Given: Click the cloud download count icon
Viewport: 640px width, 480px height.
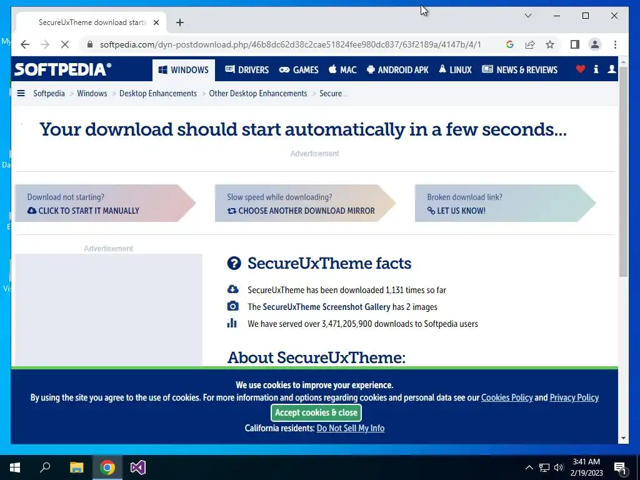Looking at the screenshot, I should (232, 289).
